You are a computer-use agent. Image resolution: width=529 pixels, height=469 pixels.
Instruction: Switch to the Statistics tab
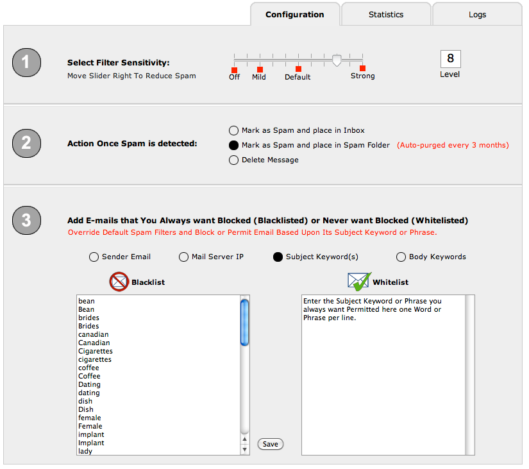[x=386, y=14]
